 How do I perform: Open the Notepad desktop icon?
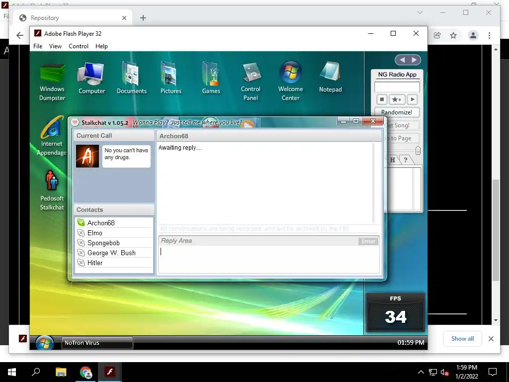(330, 77)
